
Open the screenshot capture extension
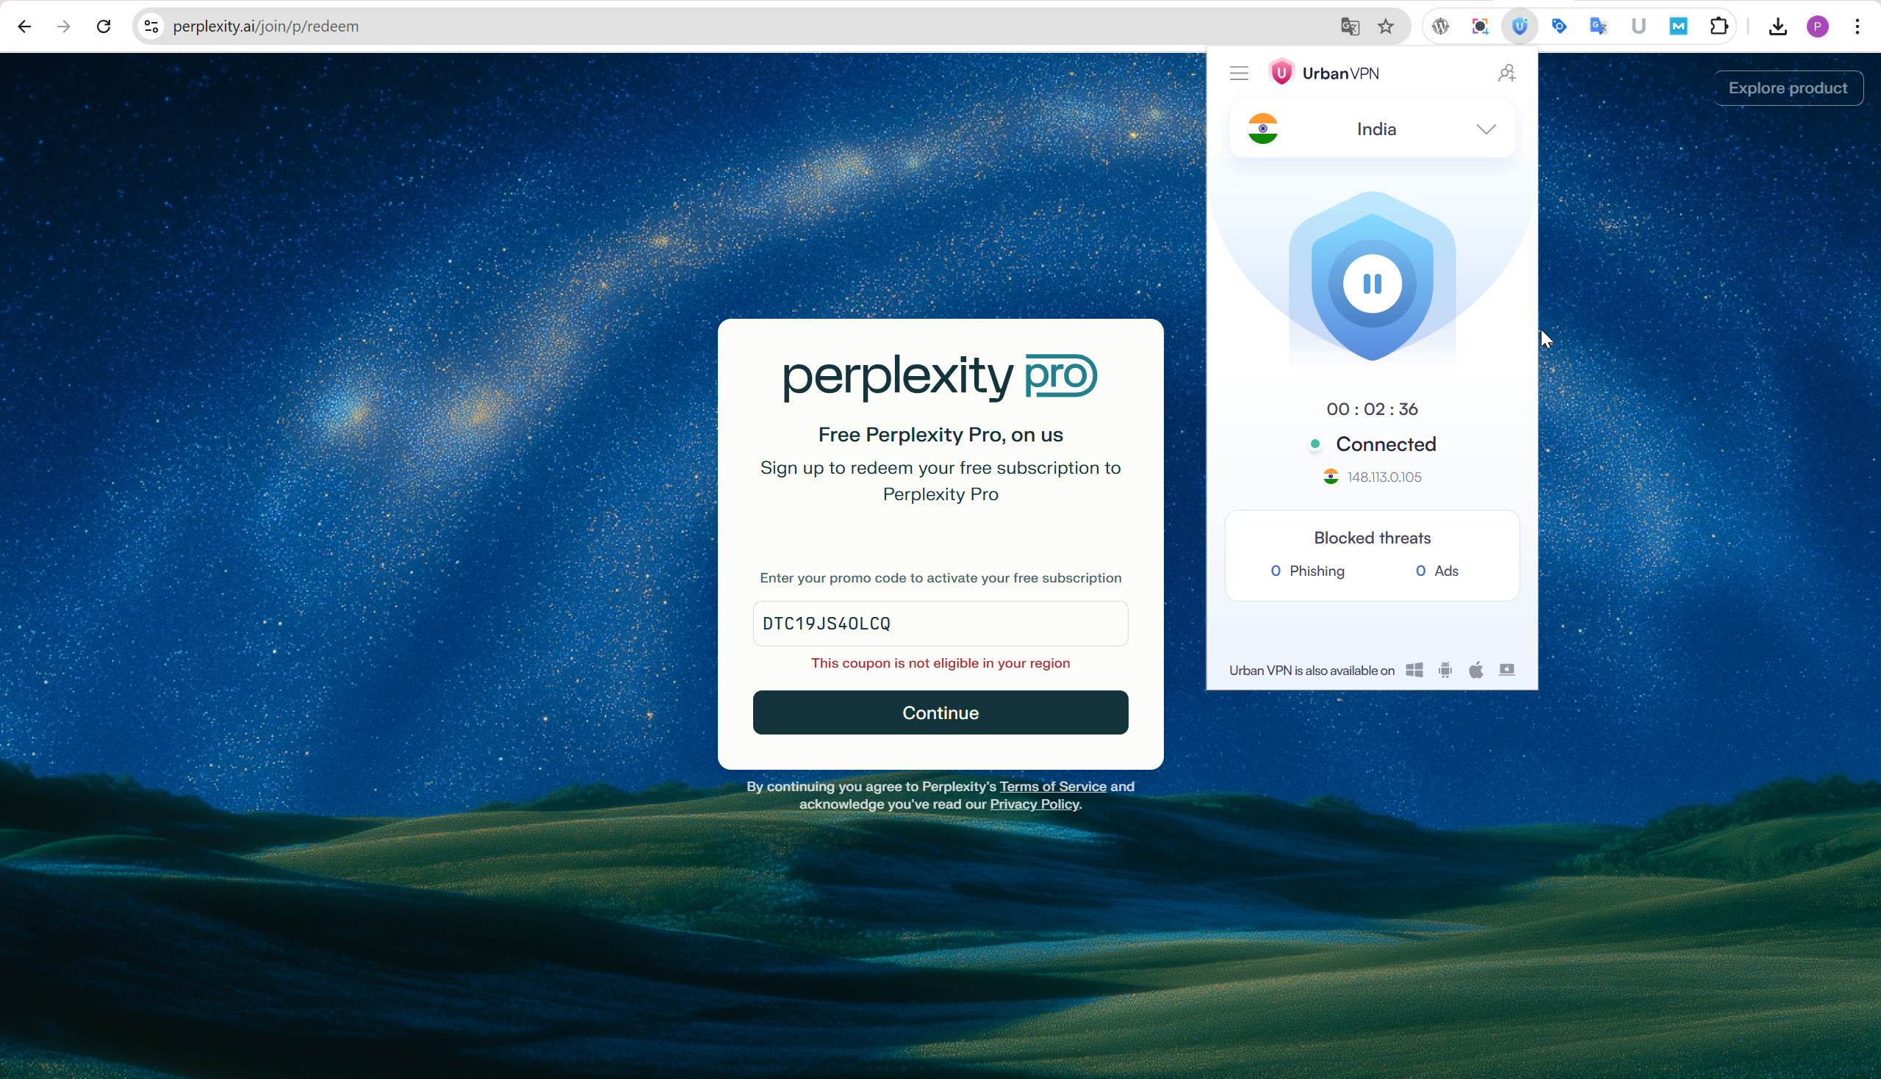tap(1480, 26)
